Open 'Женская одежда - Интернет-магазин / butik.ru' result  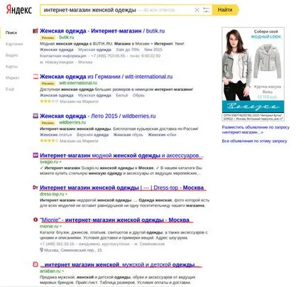pos(102,31)
